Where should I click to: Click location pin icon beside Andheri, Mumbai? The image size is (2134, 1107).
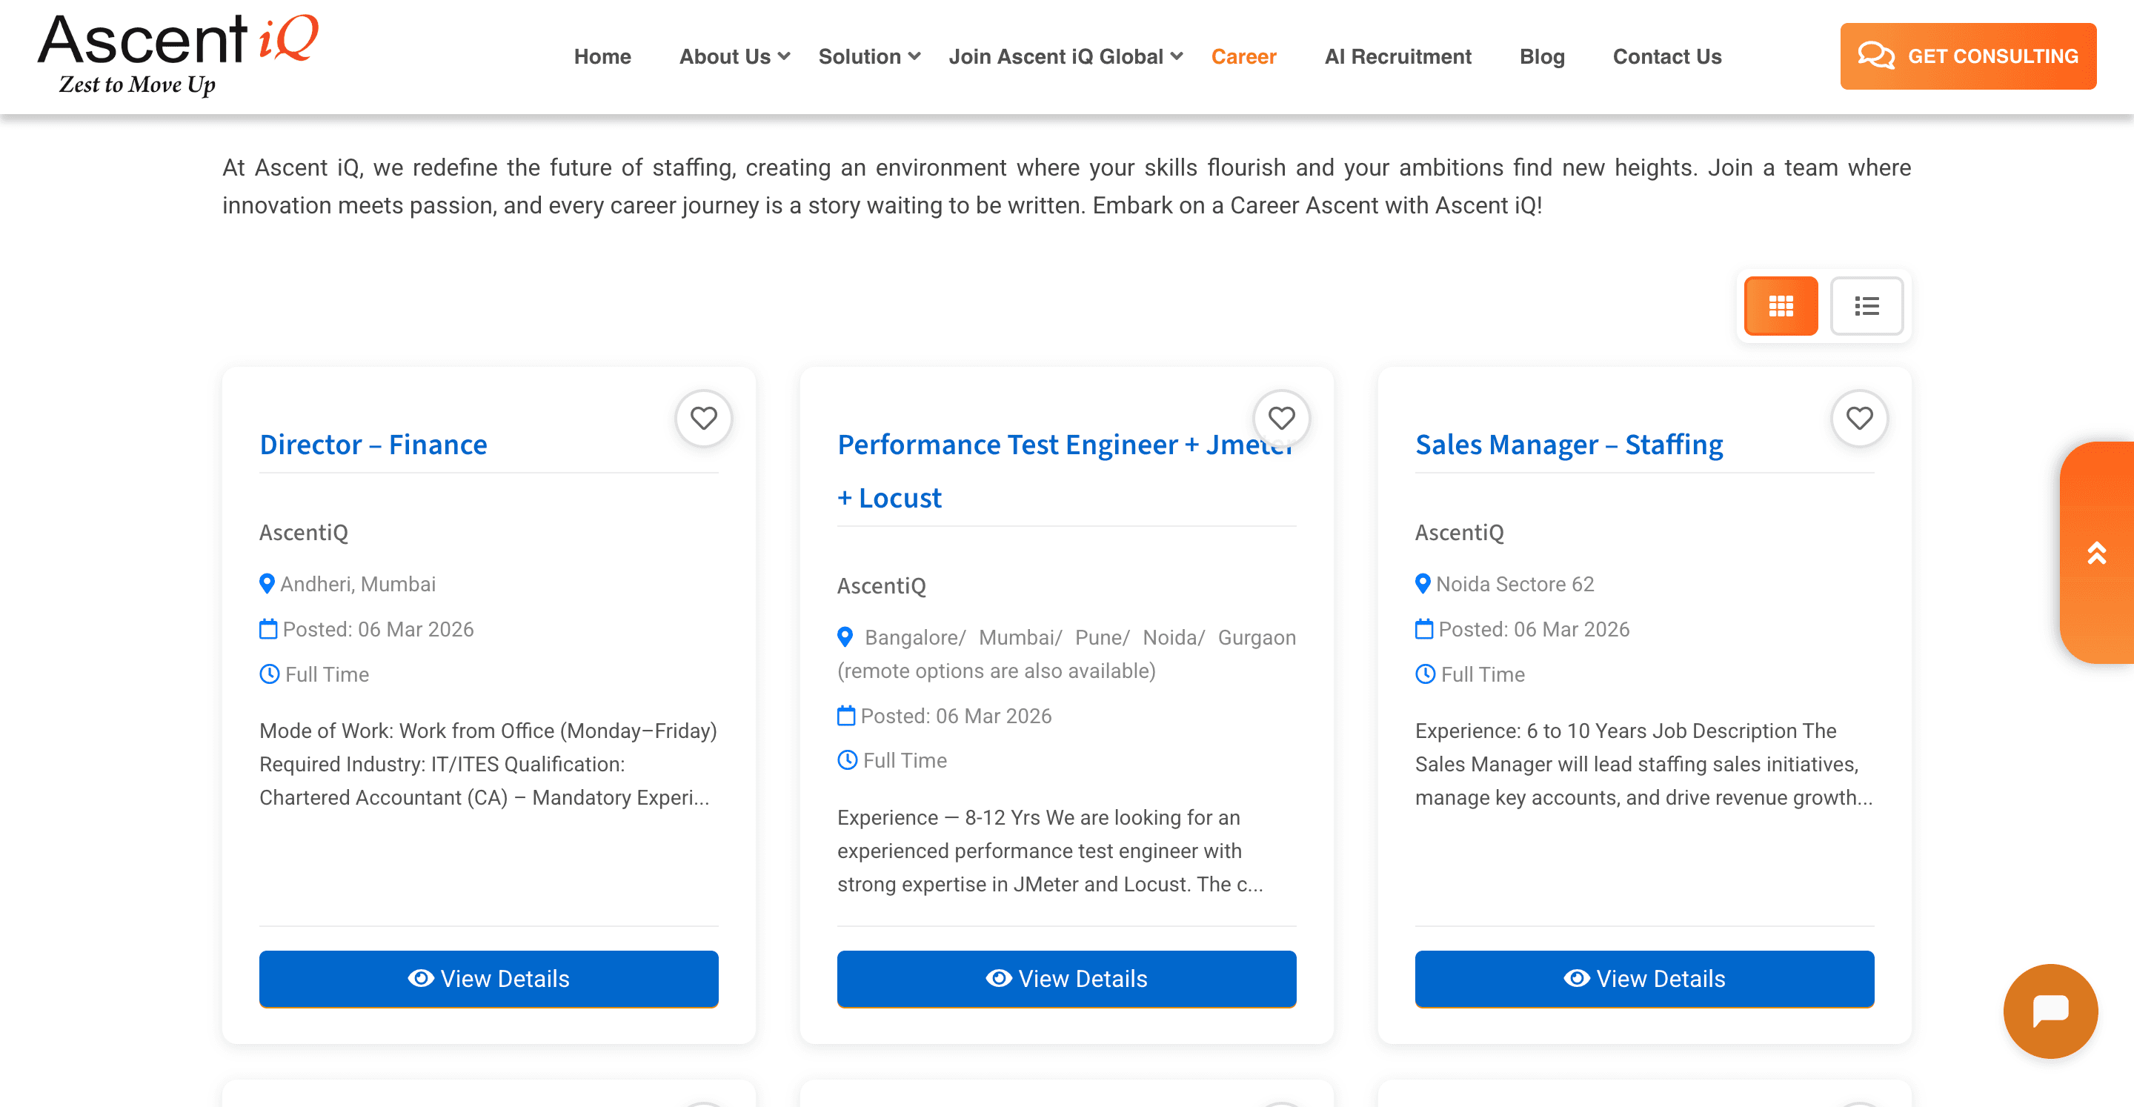tap(267, 583)
